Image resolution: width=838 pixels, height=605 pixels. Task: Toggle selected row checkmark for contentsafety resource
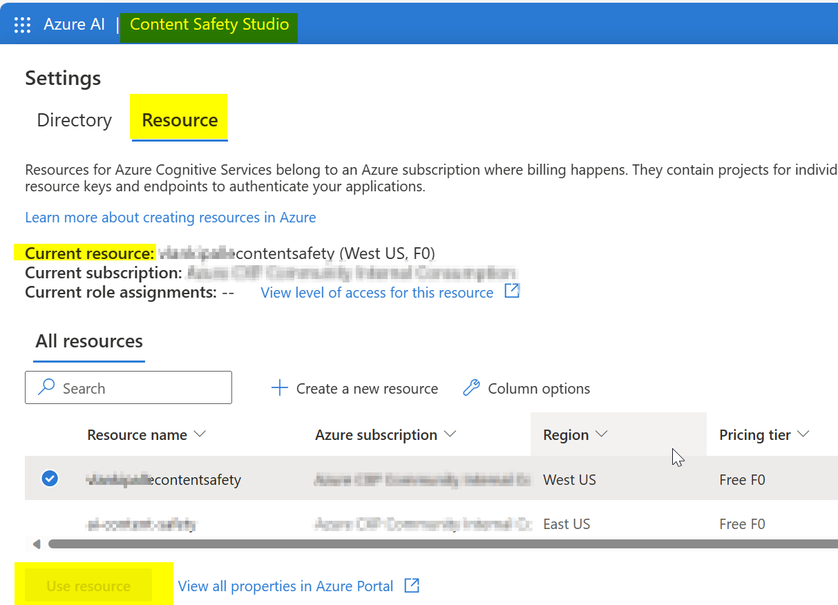tap(50, 478)
